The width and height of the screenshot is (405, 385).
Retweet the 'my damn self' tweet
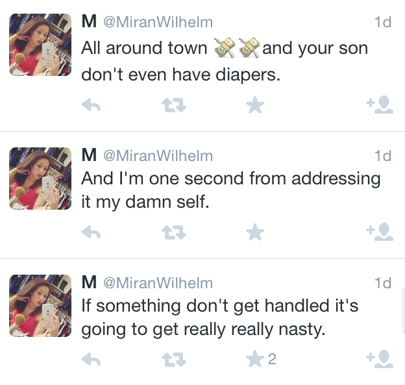(x=173, y=232)
